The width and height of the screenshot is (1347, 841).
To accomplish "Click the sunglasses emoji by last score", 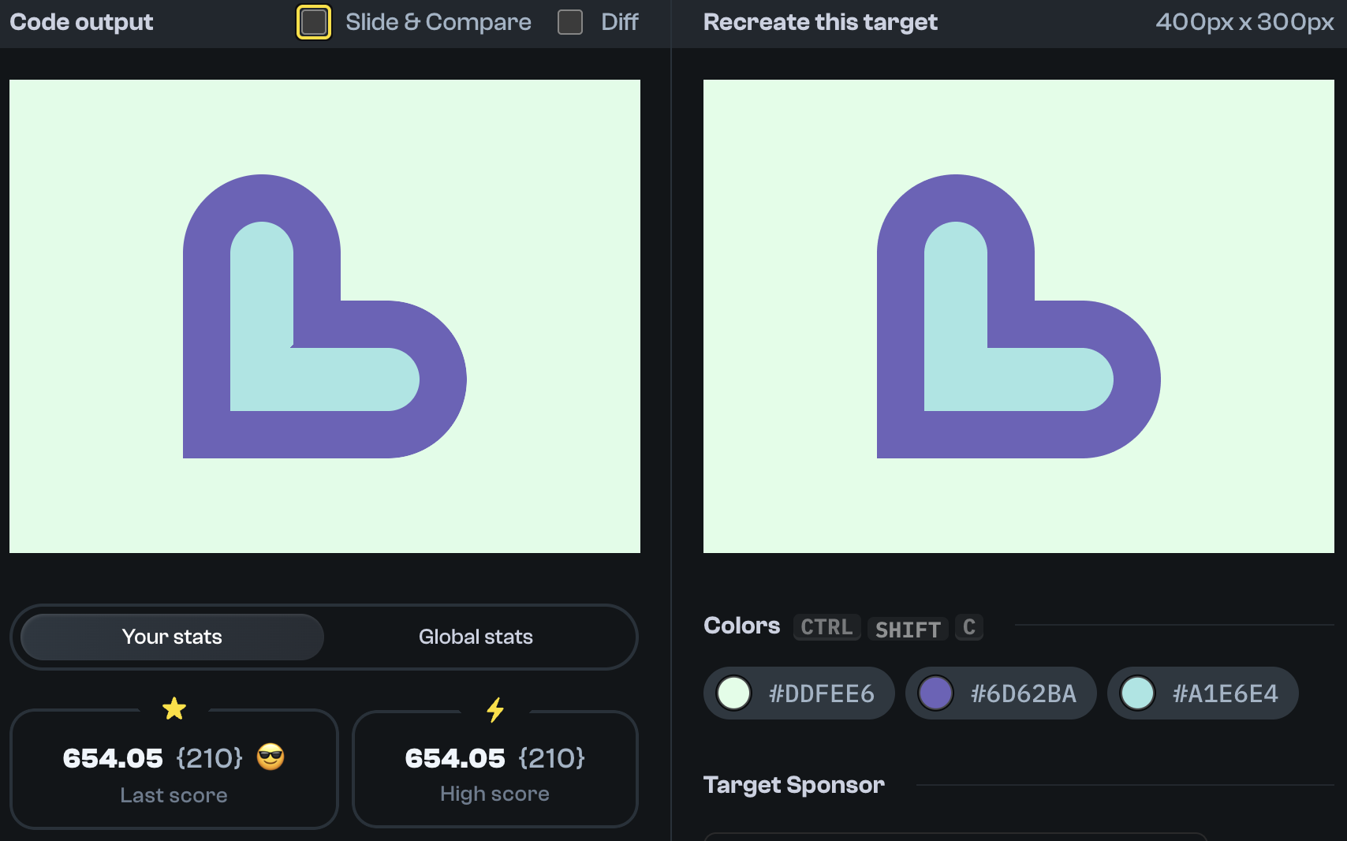I will (x=271, y=757).
